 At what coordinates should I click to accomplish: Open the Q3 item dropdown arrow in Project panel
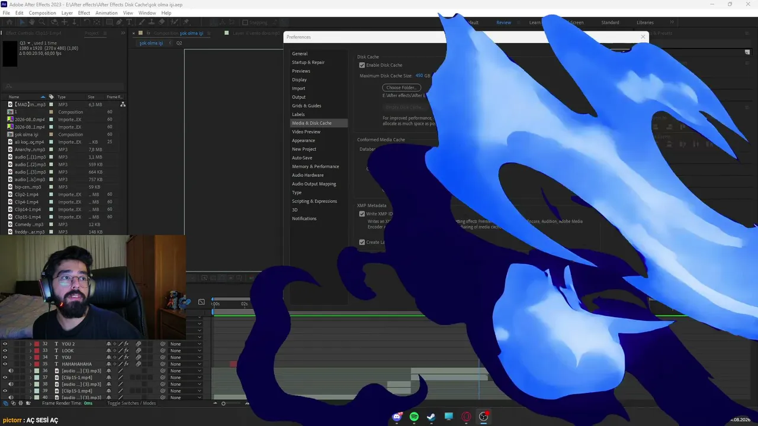point(30,43)
